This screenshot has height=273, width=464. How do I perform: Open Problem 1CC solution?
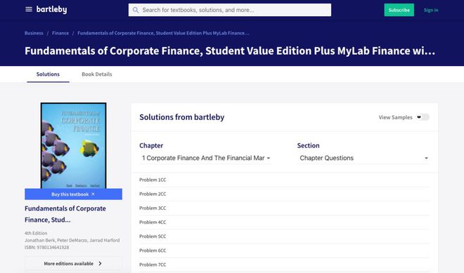[284, 180]
